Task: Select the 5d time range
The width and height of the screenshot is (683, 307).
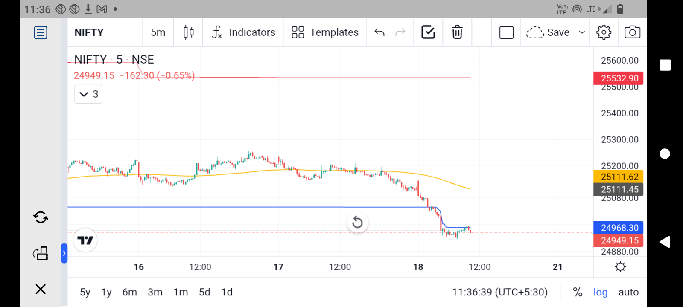Action: (204, 292)
